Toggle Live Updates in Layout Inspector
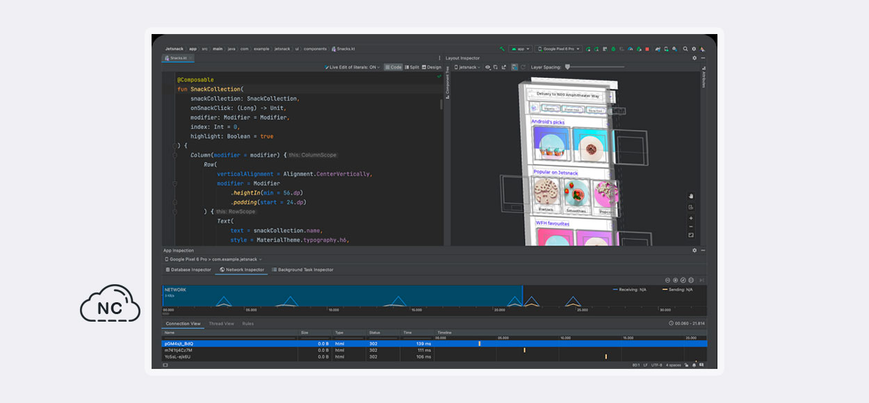 coord(514,67)
